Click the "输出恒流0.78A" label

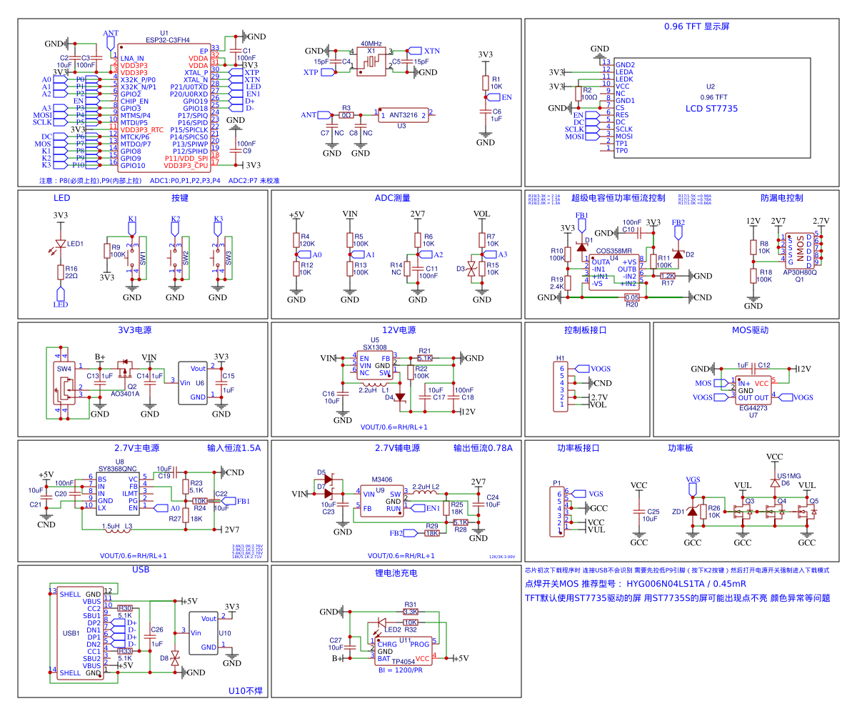coord(483,448)
